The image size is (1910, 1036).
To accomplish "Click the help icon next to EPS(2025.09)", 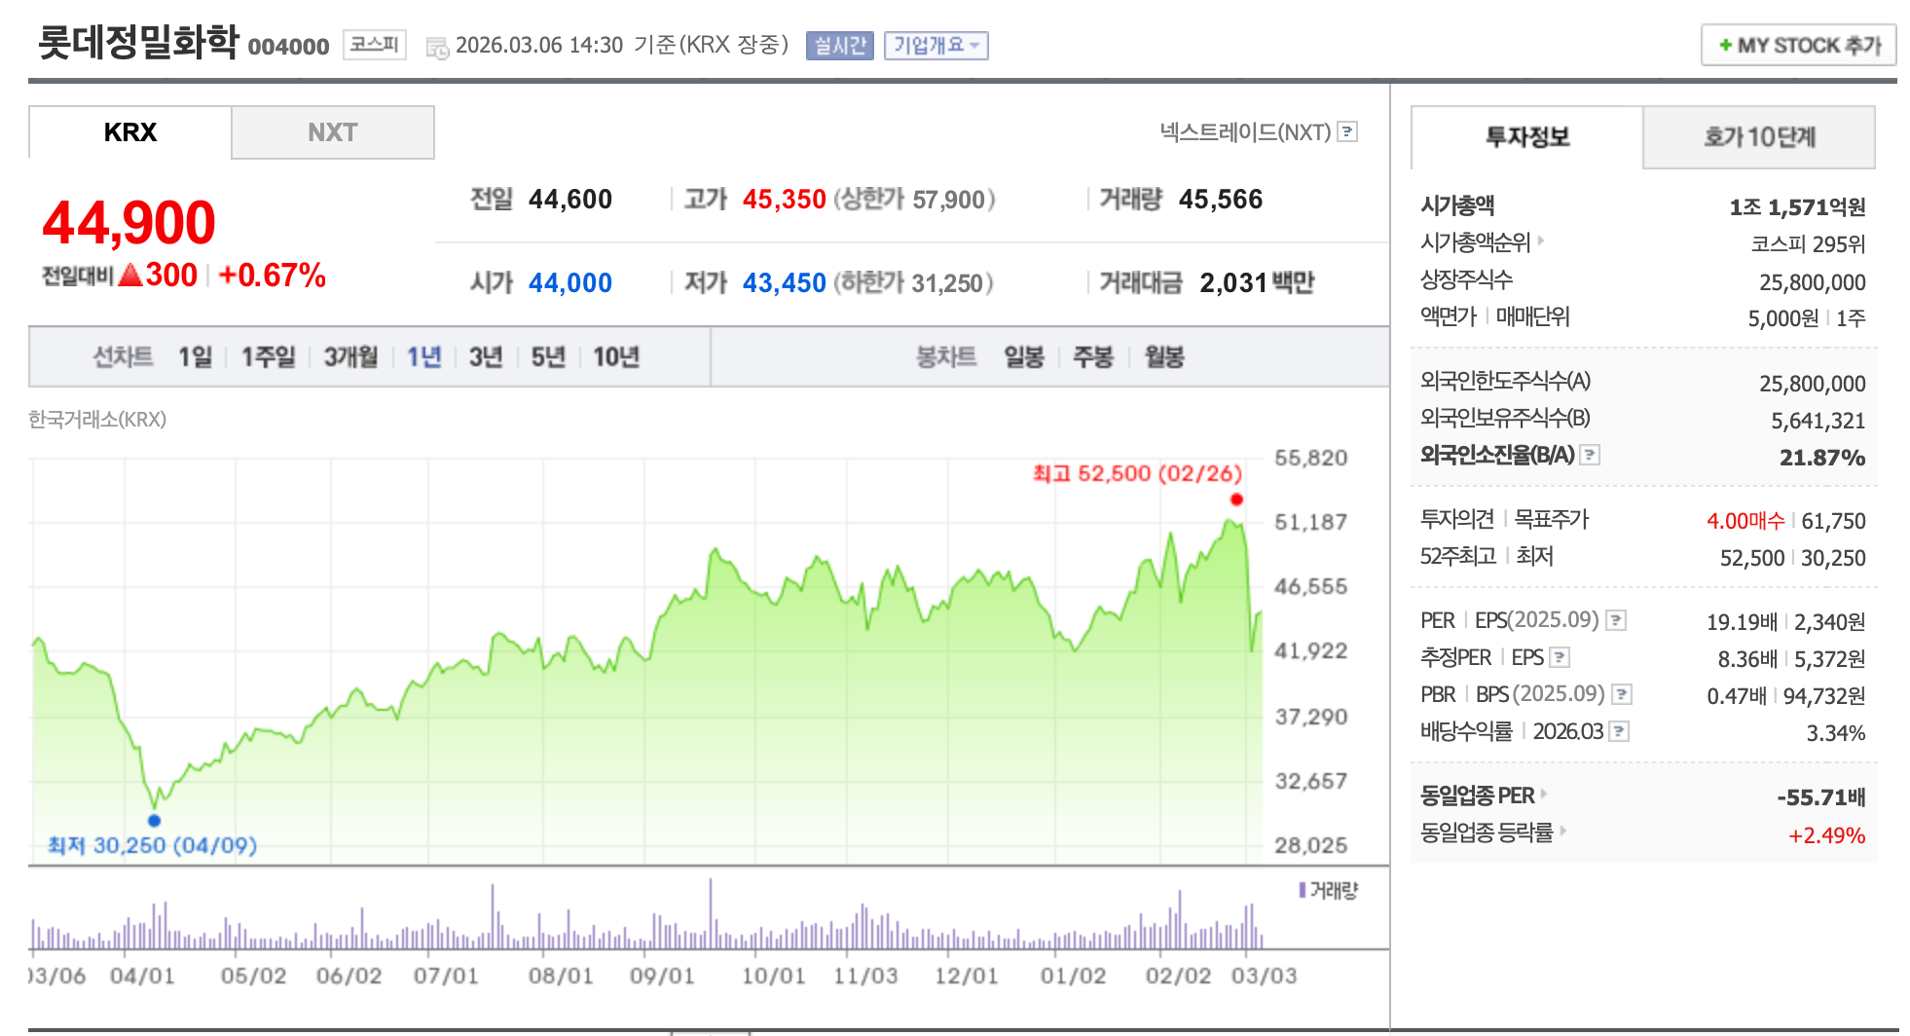I will pyautogui.click(x=1616, y=620).
